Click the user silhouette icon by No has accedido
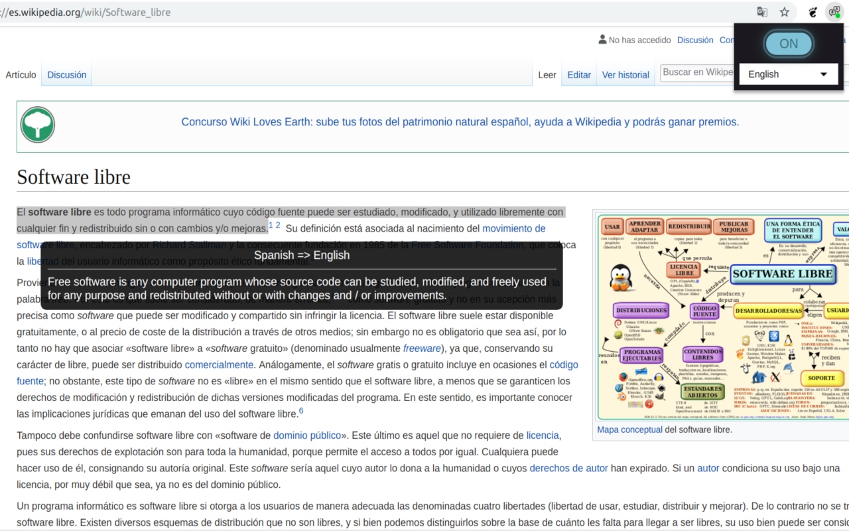Image resolution: width=849 pixels, height=531 pixels. (x=602, y=40)
